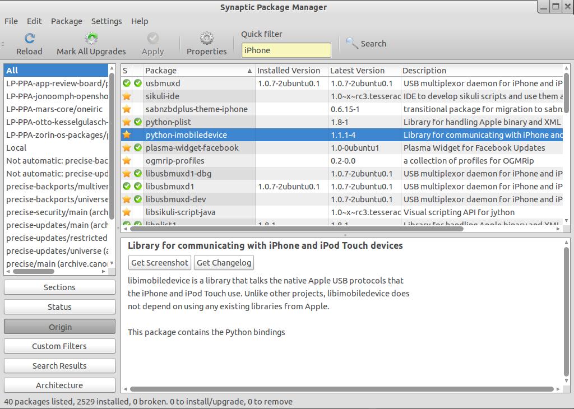Click the green supported icon for python-plist
The height and width of the screenshot is (409, 574).
tap(137, 122)
